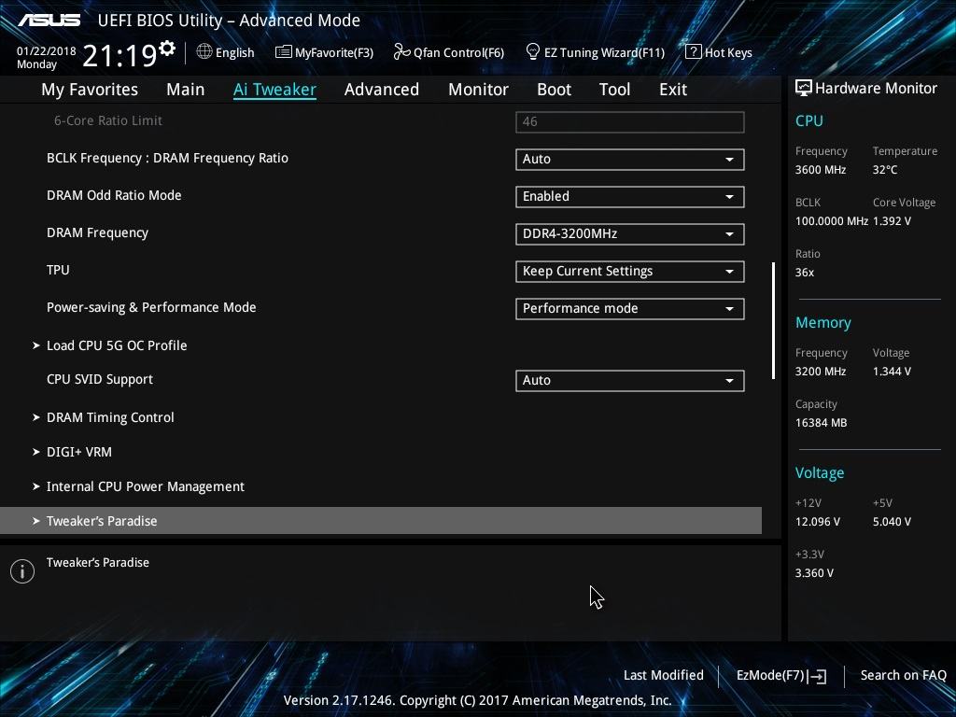The width and height of the screenshot is (956, 717).
Task: Click the globe language icon
Action: point(204,52)
